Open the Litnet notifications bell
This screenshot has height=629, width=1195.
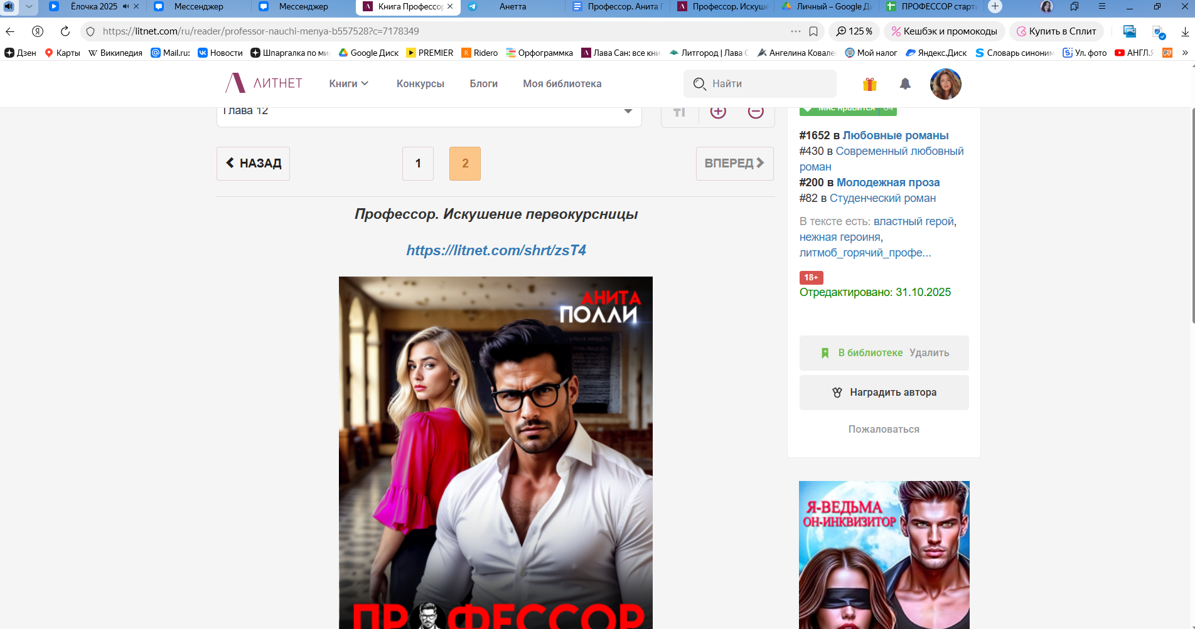[x=905, y=84]
